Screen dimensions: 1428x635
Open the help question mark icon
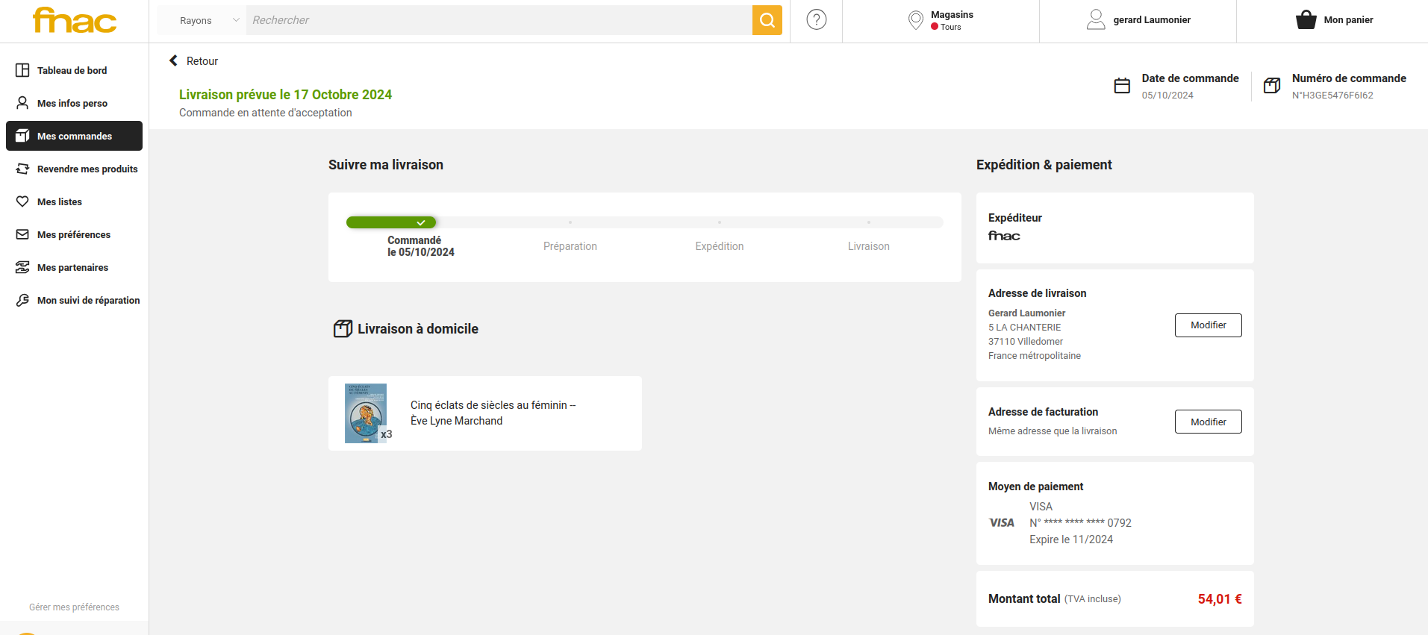(817, 20)
